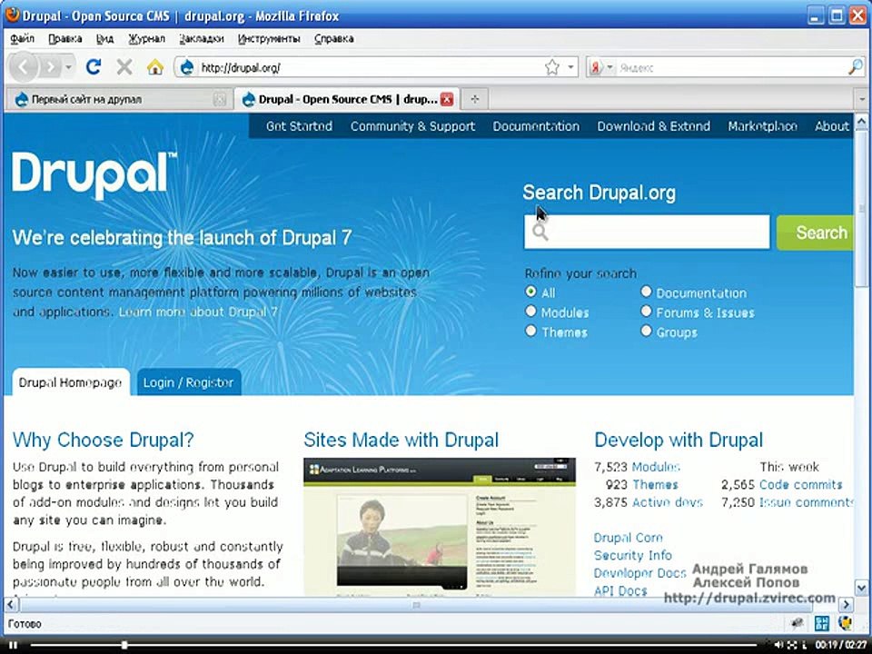The height and width of the screenshot is (654, 872).
Task: Select the 'Forums & Issues' radio button
Action: coord(646,311)
